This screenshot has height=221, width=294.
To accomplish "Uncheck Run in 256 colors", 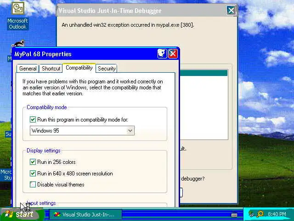I will click(x=33, y=162).
